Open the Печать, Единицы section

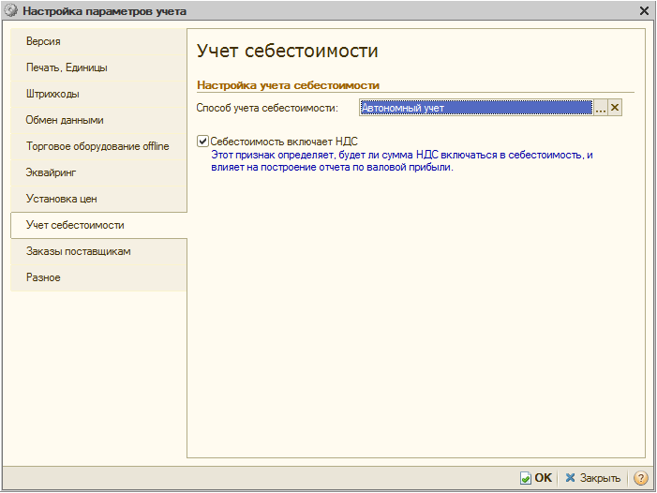[x=98, y=68]
